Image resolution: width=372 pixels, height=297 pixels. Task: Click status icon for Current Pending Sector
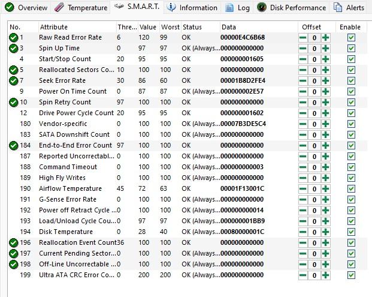tap(14, 253)
